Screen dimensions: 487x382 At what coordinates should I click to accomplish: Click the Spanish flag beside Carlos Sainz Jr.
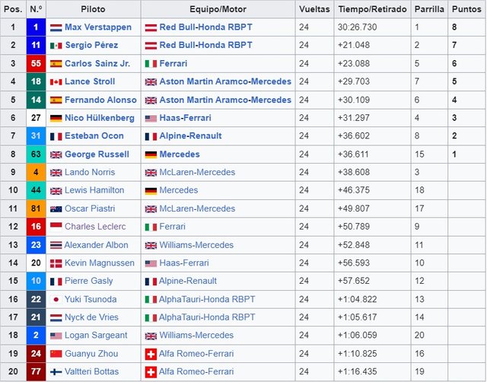click(56, 64)
